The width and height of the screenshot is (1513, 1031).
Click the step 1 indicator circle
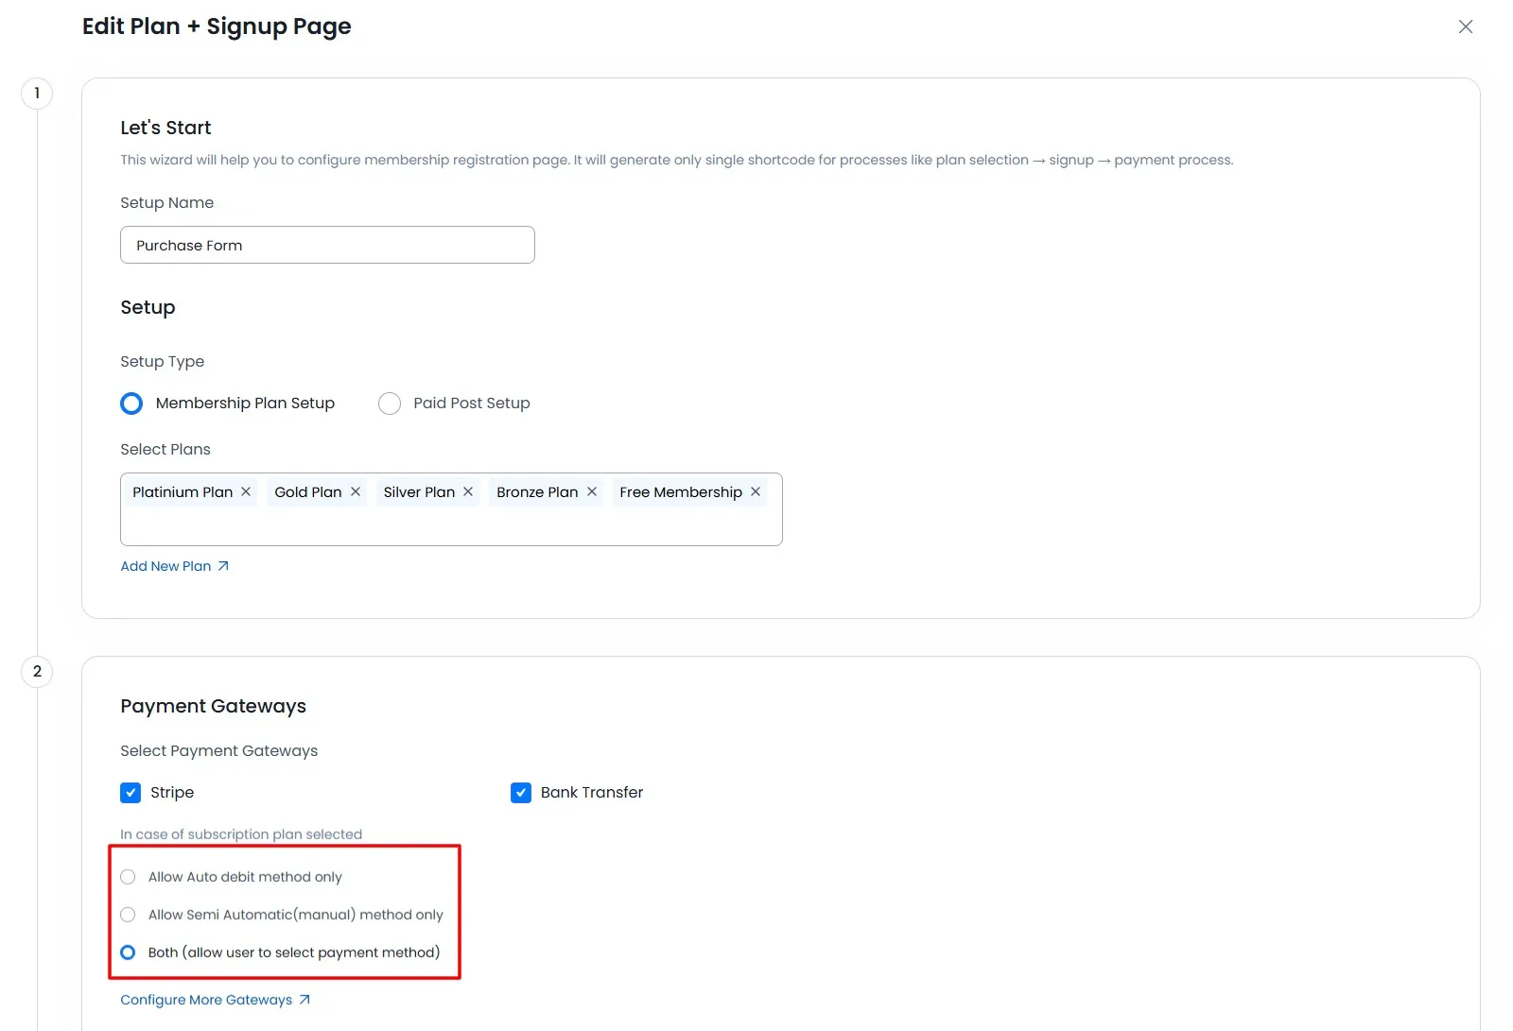coord(36,93)
